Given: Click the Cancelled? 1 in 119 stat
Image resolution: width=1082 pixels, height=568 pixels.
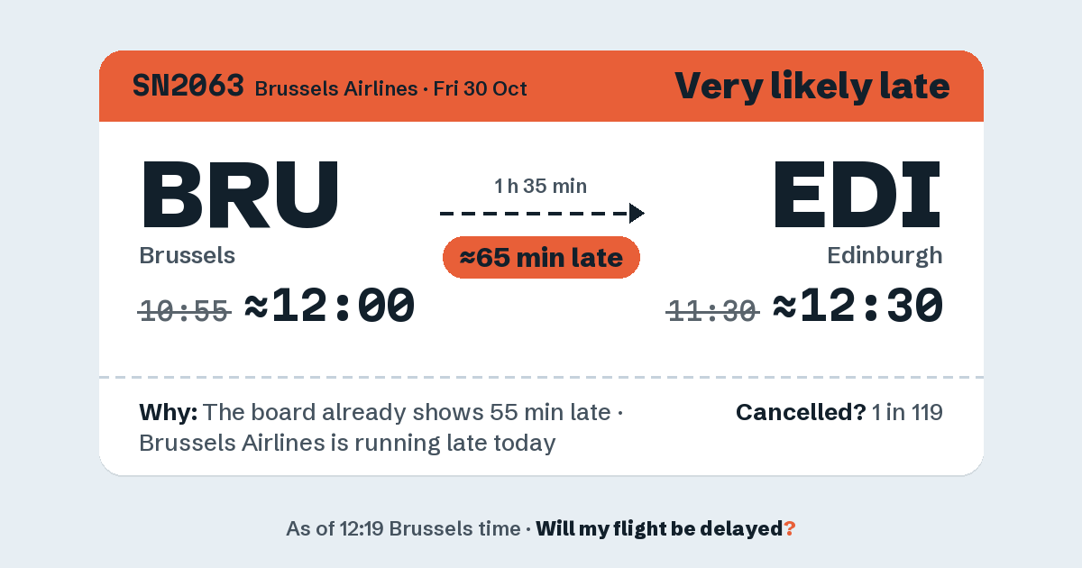Looking at the screenshot, I should pyautogui.click(x=839, y=413).
